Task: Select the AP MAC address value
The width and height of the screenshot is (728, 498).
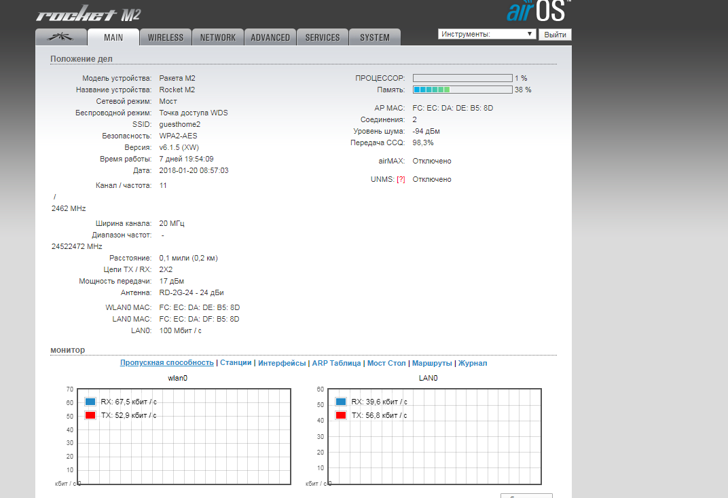Action: coord(453,108)
